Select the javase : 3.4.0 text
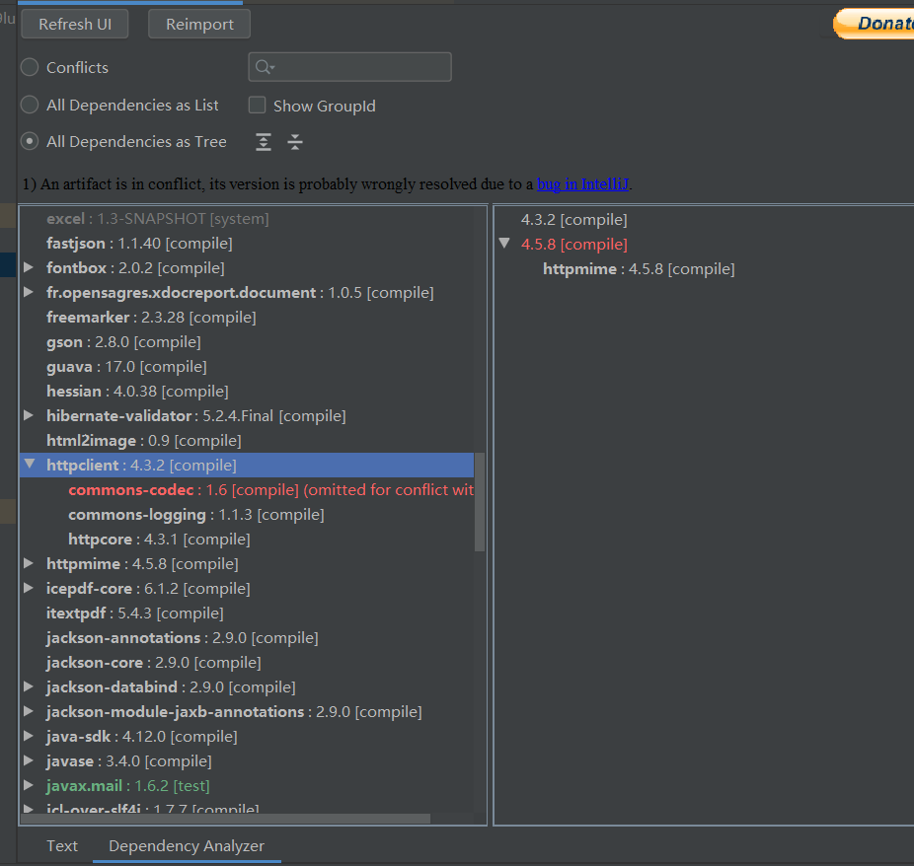 (129, 760)
